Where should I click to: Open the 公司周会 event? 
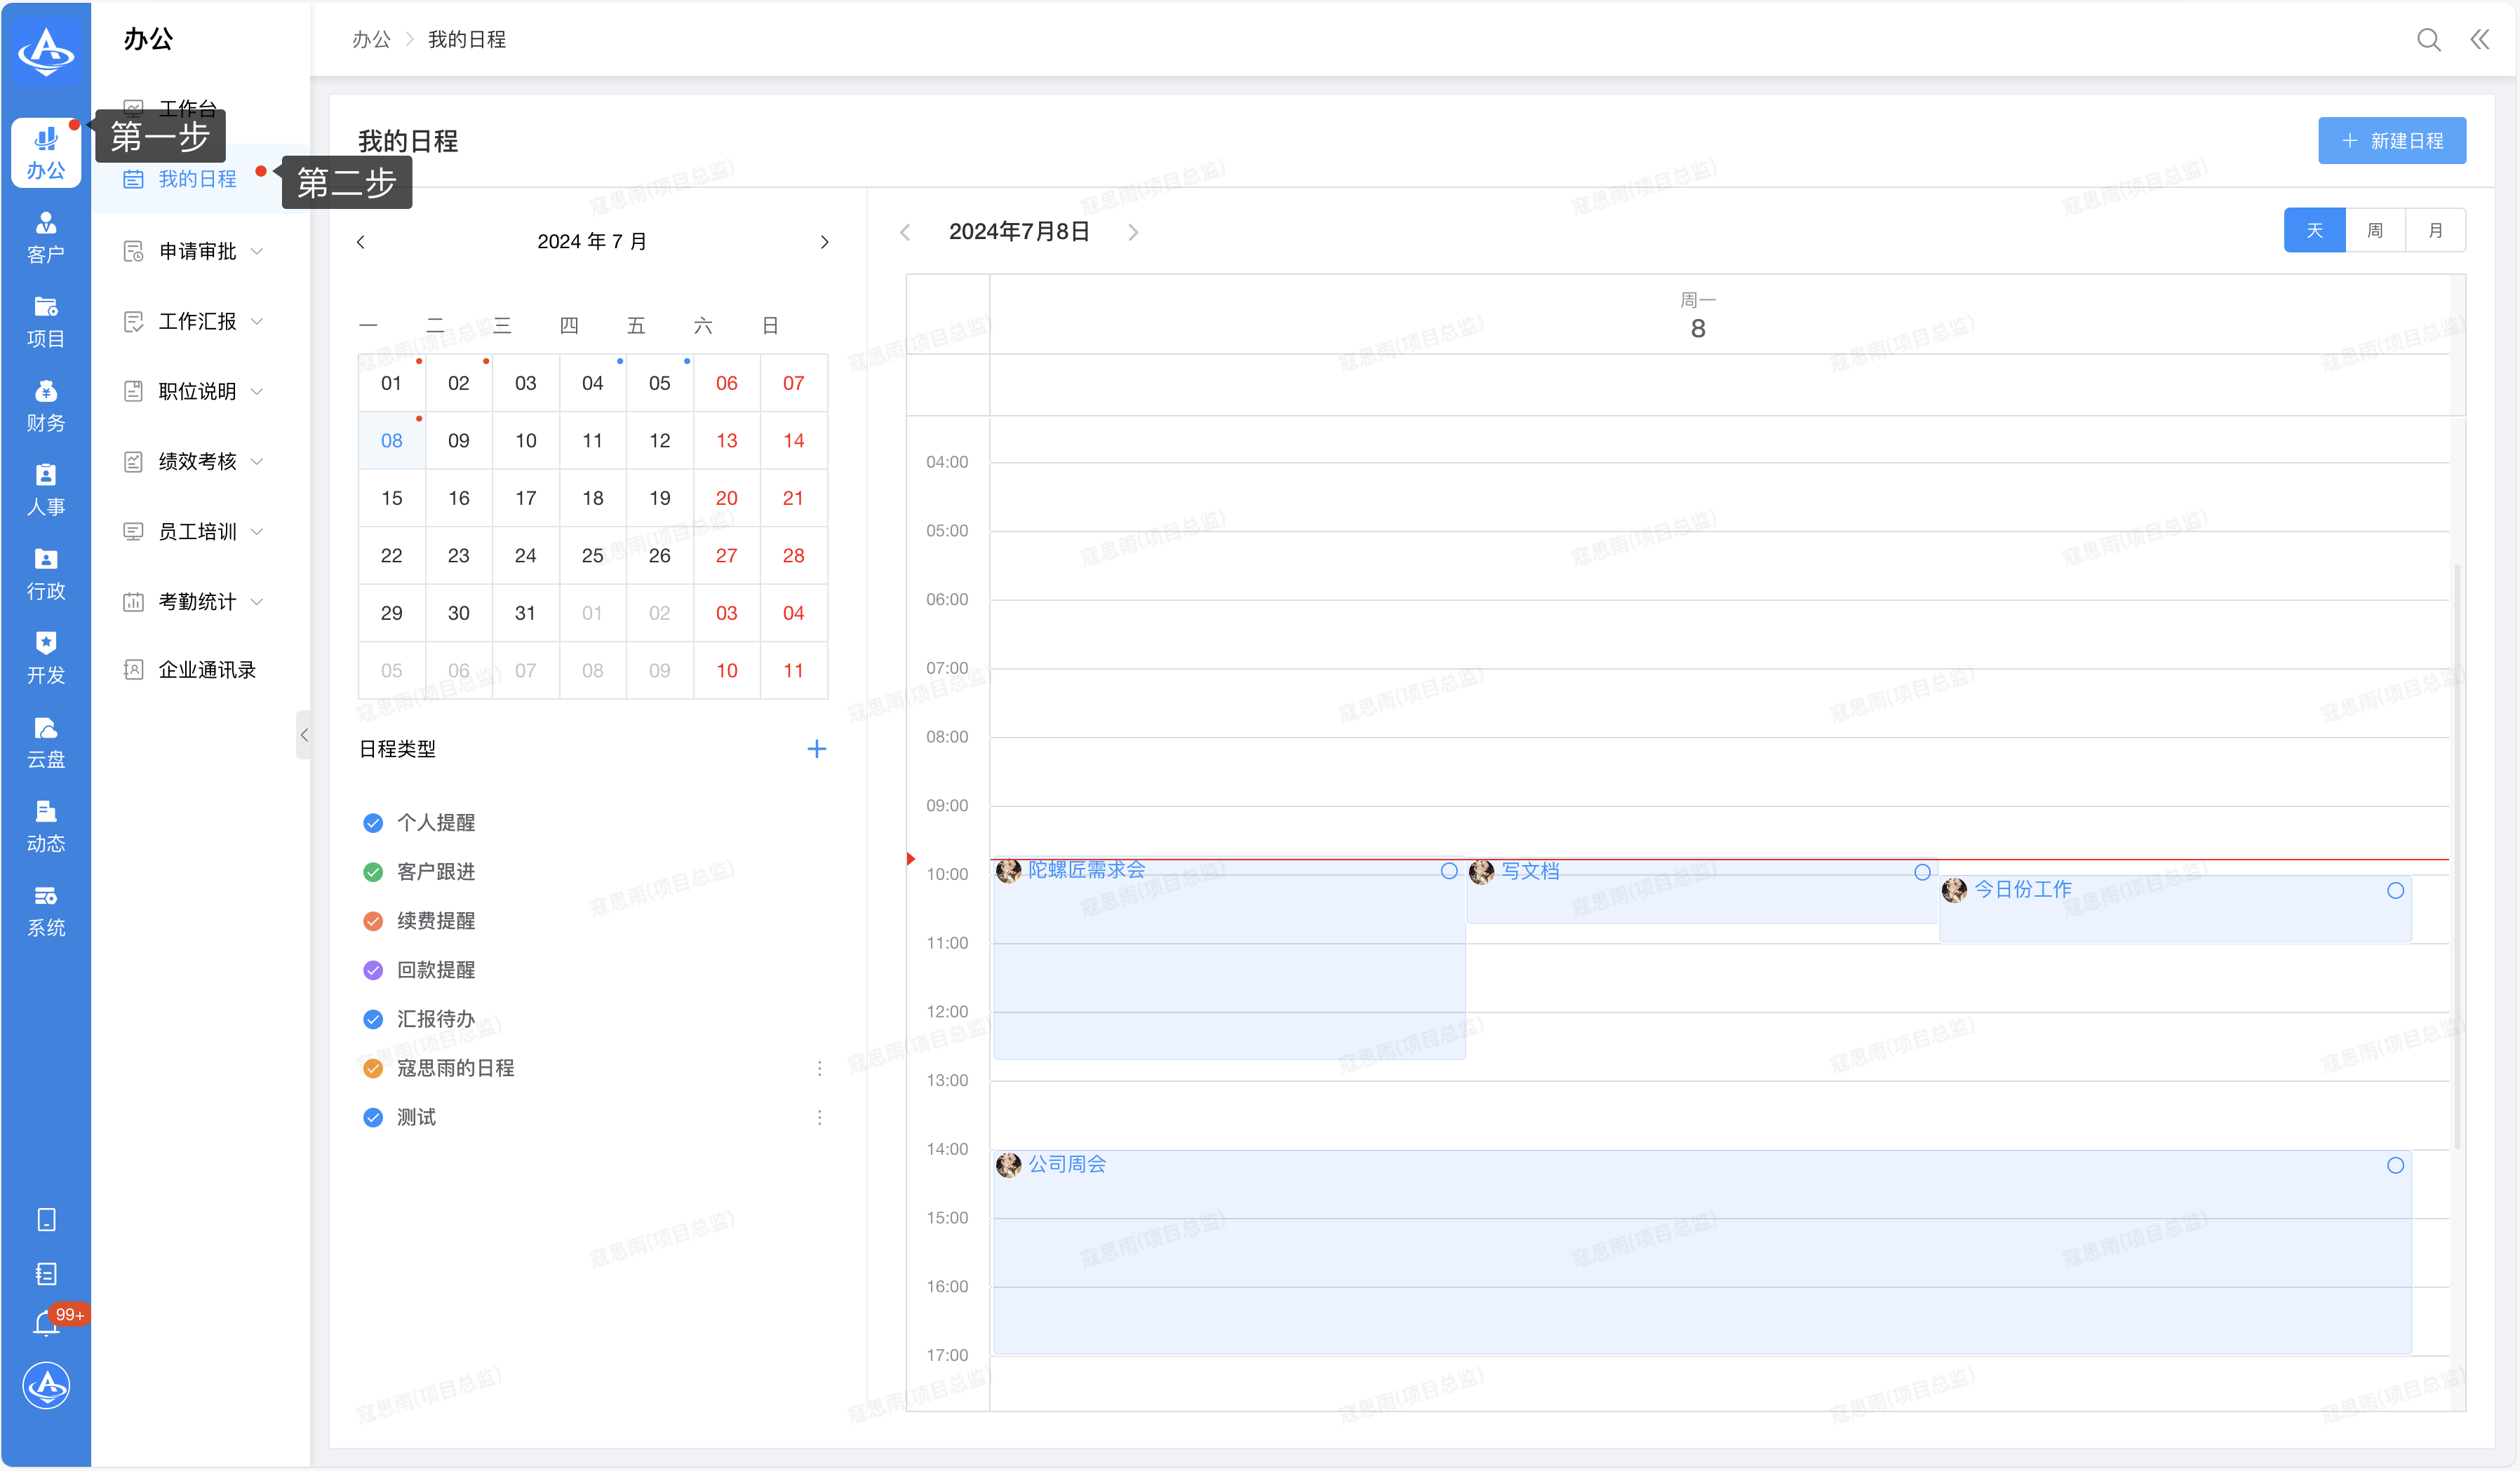click(x=1067, y=1164)
